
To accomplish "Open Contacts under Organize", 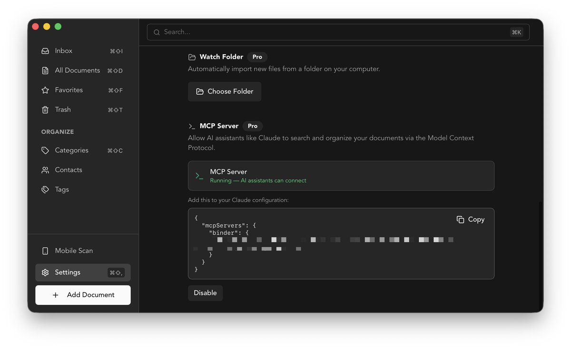I will pyautogui.click(x=83, y=170).
